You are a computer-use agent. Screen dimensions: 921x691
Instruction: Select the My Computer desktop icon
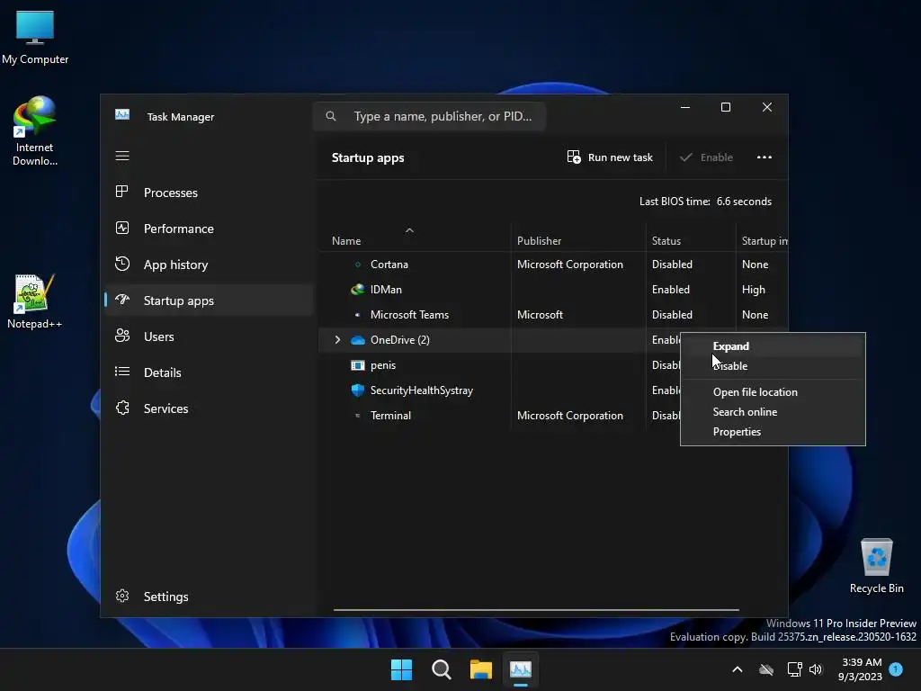pos(35,37)
